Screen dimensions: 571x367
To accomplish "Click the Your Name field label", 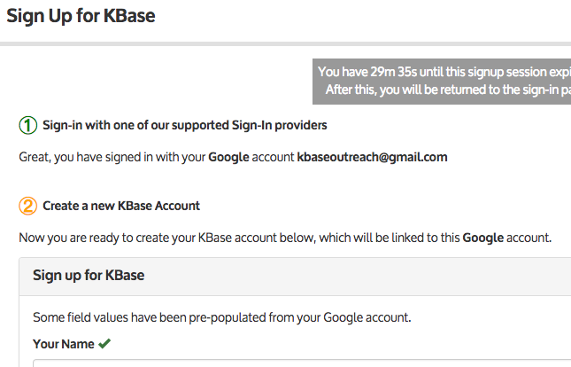I will point(64,344).
